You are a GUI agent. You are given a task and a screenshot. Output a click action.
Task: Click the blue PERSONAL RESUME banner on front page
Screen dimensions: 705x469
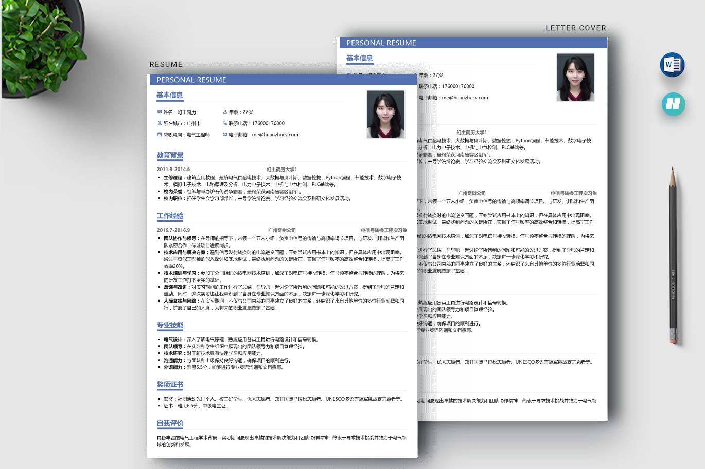click(282, 80)
